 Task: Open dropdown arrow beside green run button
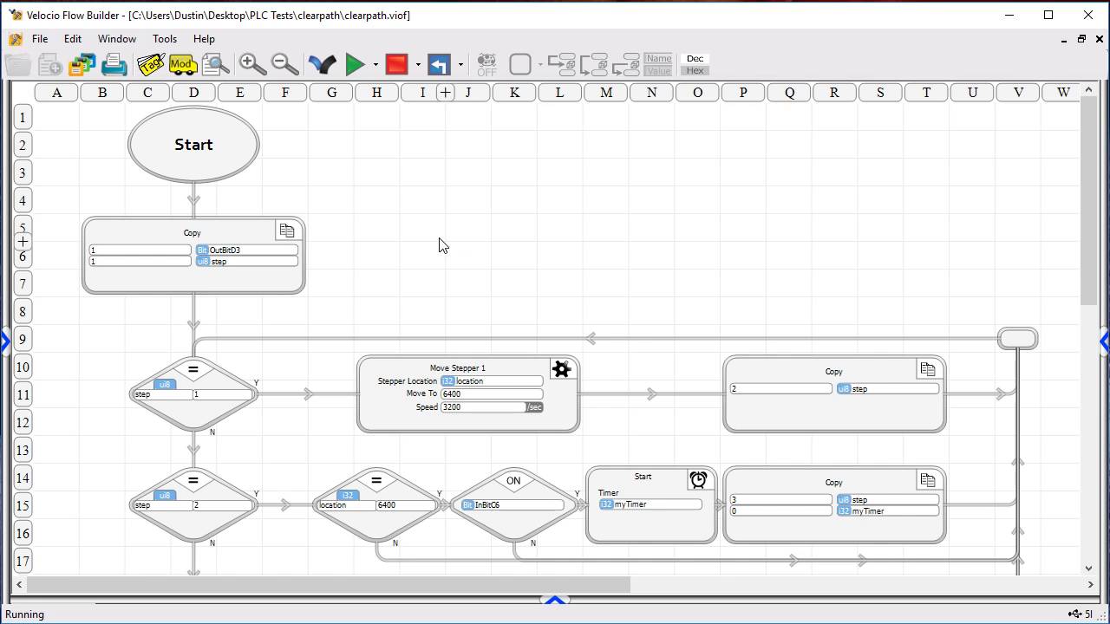point(375,64)
